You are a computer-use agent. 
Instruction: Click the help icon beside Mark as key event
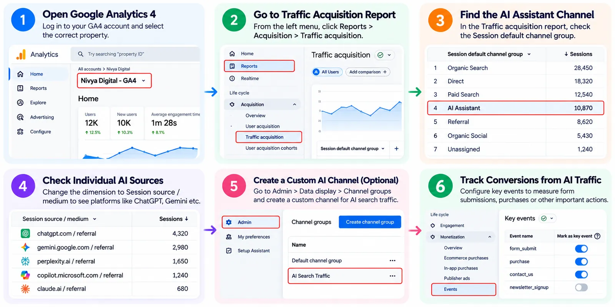597,236
